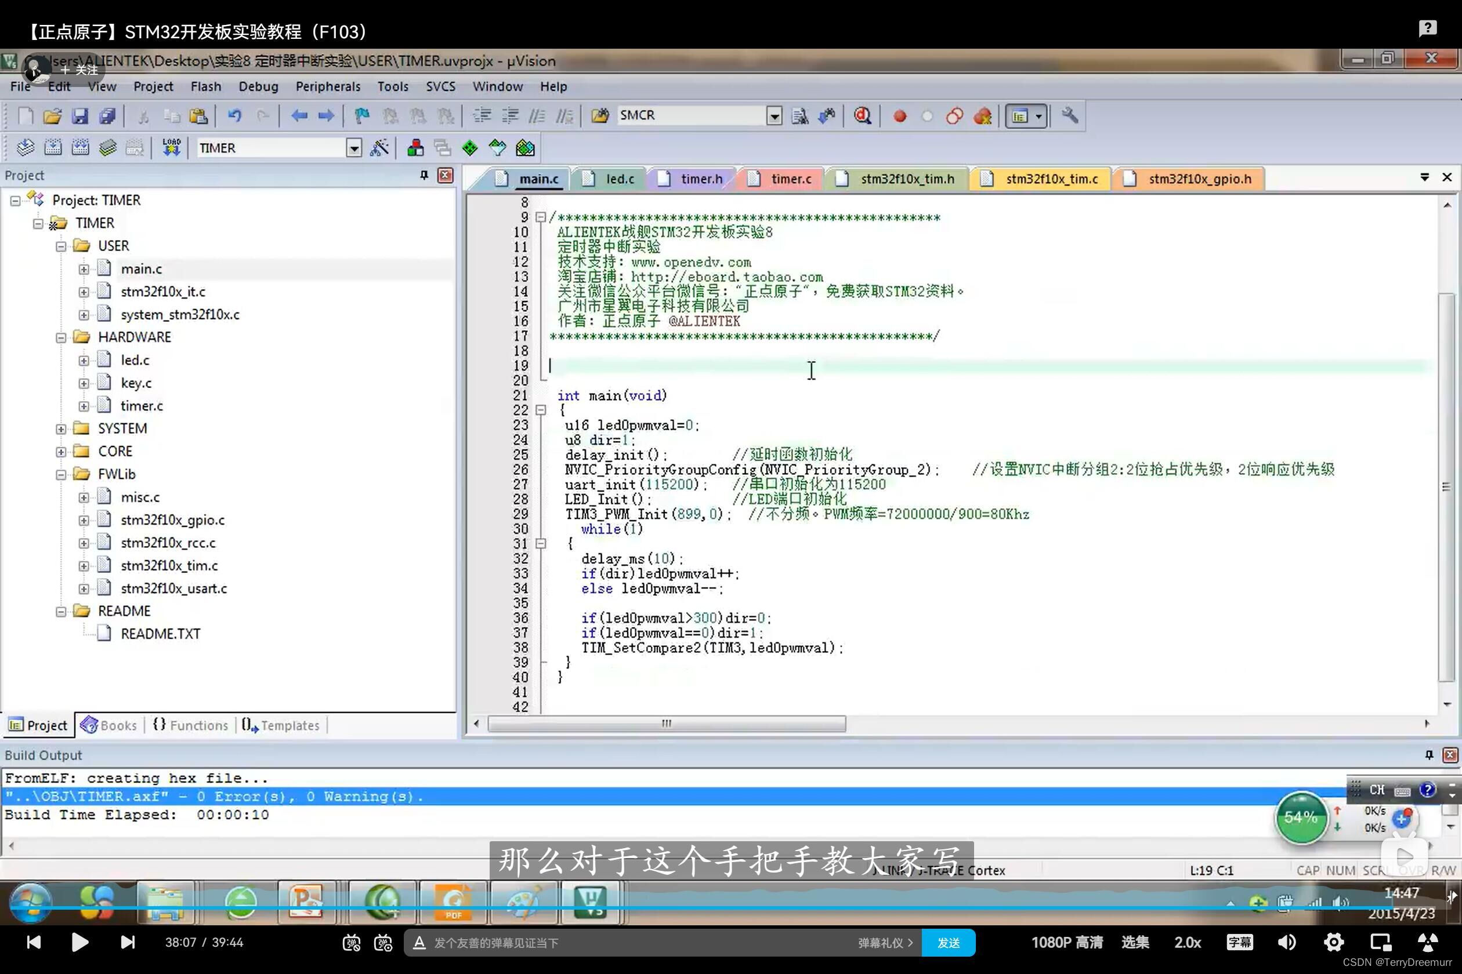Click the danmaku comment input field
Image resolution: width=1462 pixels, height=974 pixels.
click(621, 942)
